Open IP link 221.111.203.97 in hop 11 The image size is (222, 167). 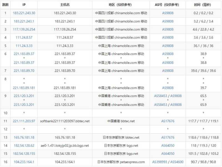click(x=24, y=121)
